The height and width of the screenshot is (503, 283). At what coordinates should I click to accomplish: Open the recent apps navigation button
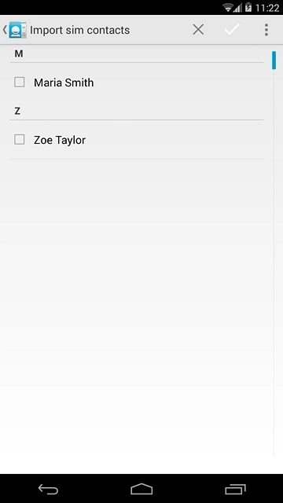tap(235, 489)
